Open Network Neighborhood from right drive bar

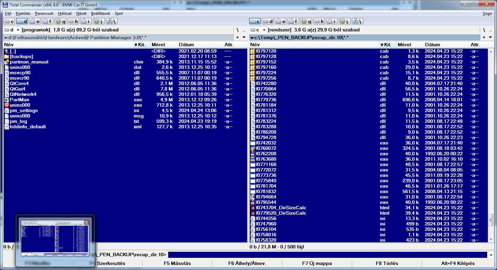(x=357, y=21)
